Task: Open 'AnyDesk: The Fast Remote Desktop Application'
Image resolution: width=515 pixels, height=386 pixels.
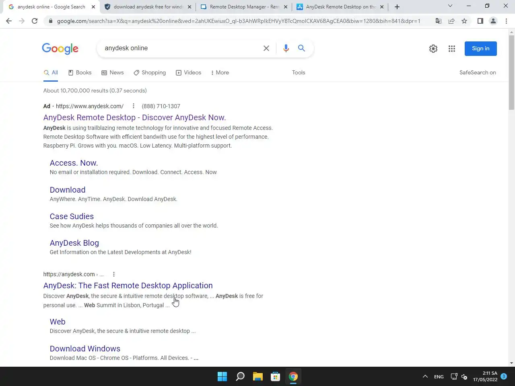Action: (x=128, y=285)
